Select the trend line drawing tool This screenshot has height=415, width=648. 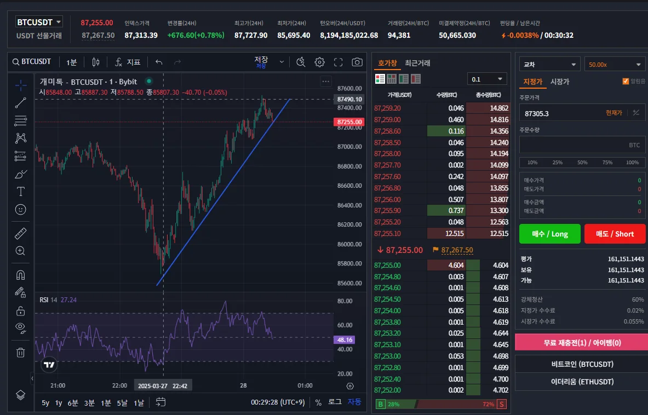pyautogui.click(x=20, y=103)
